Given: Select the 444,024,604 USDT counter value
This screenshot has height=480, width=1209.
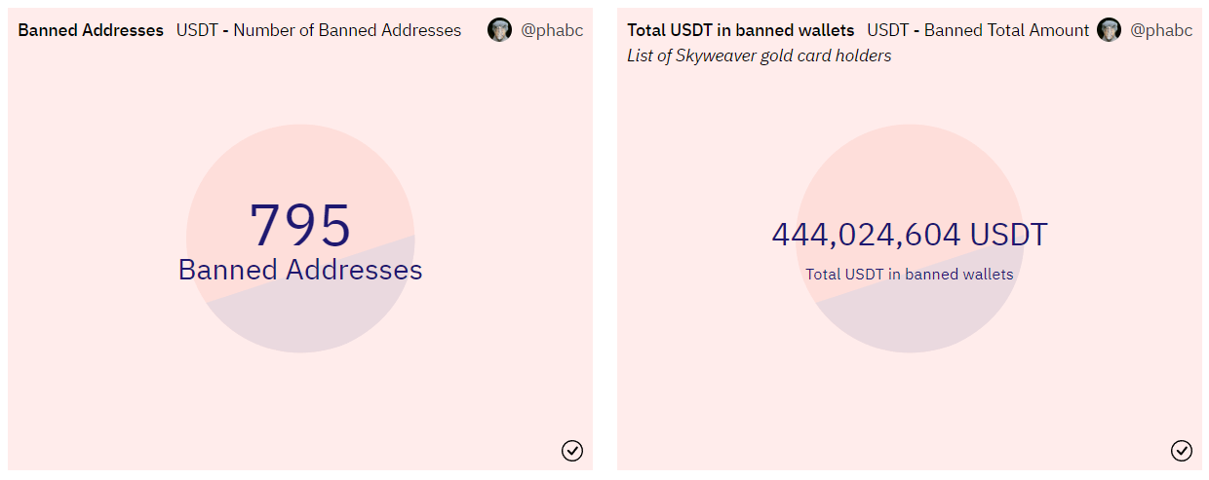Looking at the screenshot, I should (x=910, y=235).
